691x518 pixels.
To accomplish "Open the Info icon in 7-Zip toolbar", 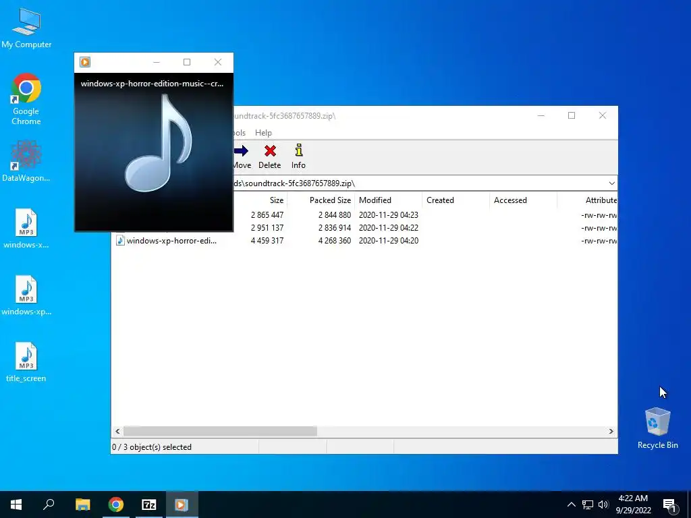I will coord(299,150).
